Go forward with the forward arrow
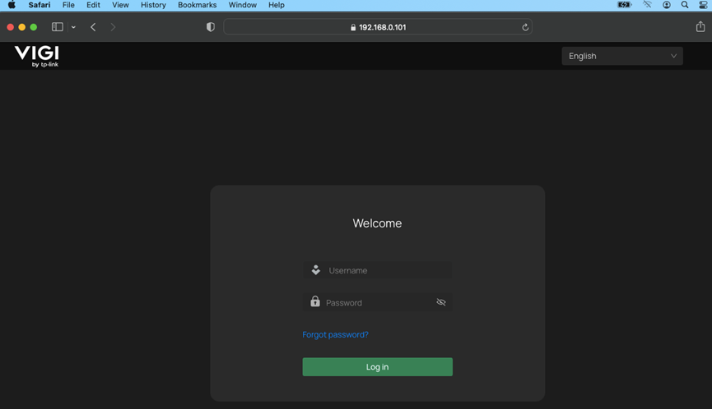Viewport: 712px width, 409px height. pos(113,27)
